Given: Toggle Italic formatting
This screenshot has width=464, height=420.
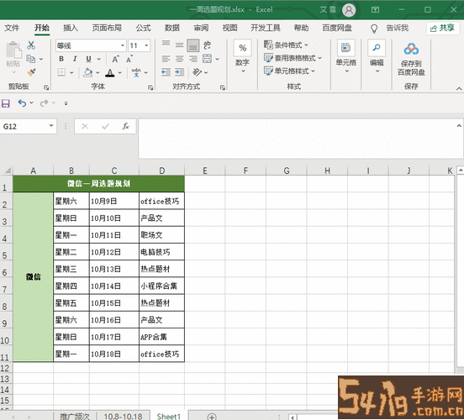Looking at the screenshot, I should click(75, 59).
